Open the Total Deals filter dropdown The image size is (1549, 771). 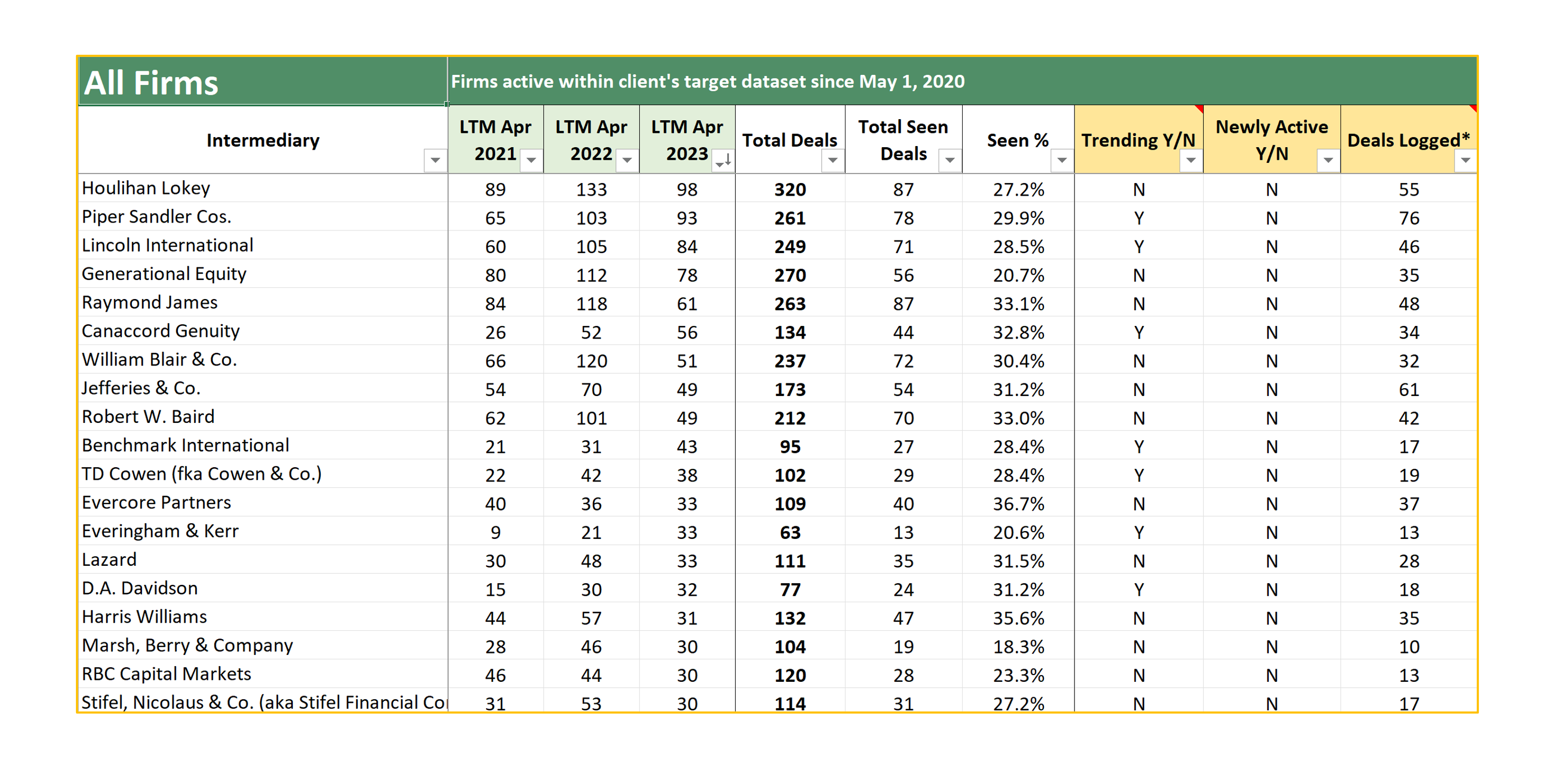coord(832,160)
